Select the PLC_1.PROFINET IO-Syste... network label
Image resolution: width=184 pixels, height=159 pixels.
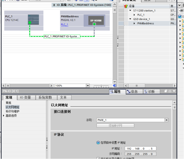coord(62,36)
